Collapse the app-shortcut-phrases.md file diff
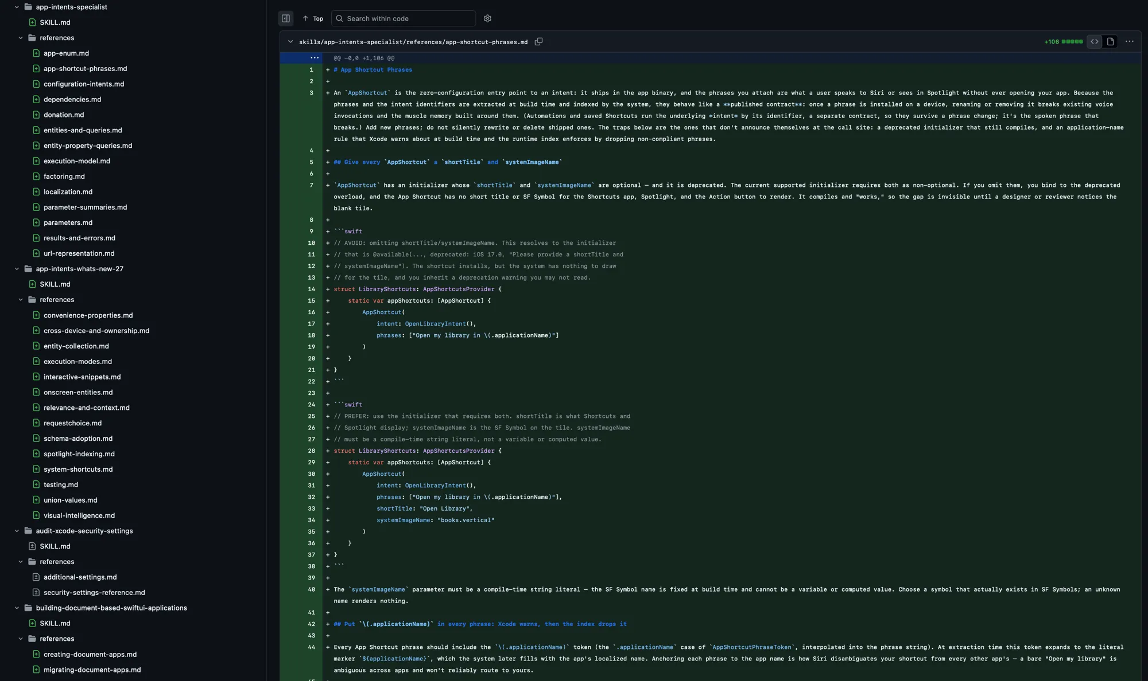The image size is (1148, 681). click(290, 42)
